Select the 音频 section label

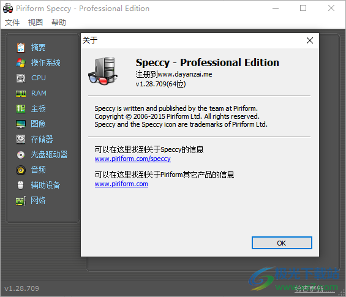click(x=38, y=170)
